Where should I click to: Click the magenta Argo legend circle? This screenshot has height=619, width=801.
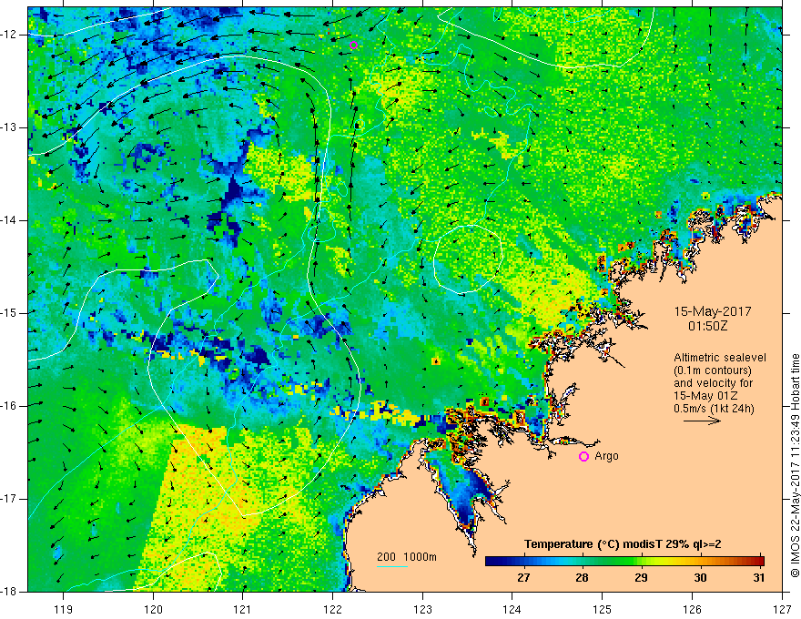point(583,456)
